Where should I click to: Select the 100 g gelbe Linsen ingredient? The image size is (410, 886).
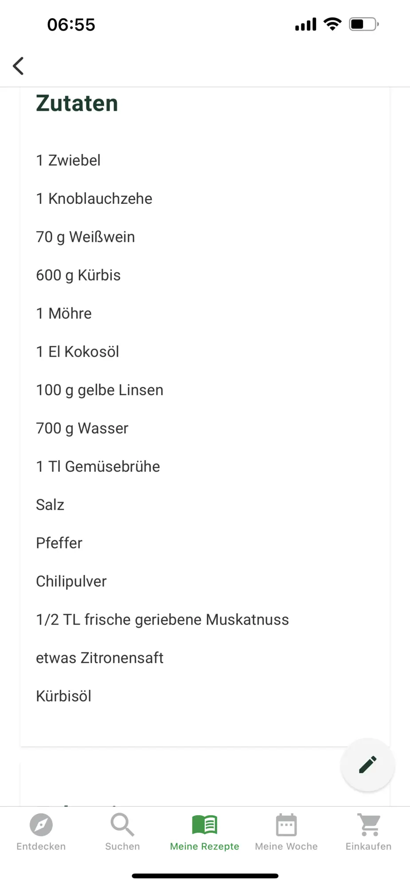pos(100,390)
